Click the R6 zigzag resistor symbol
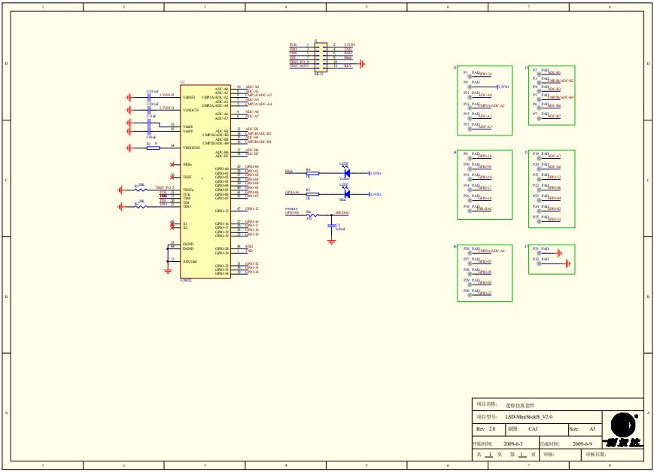 [x=312, y=215]
